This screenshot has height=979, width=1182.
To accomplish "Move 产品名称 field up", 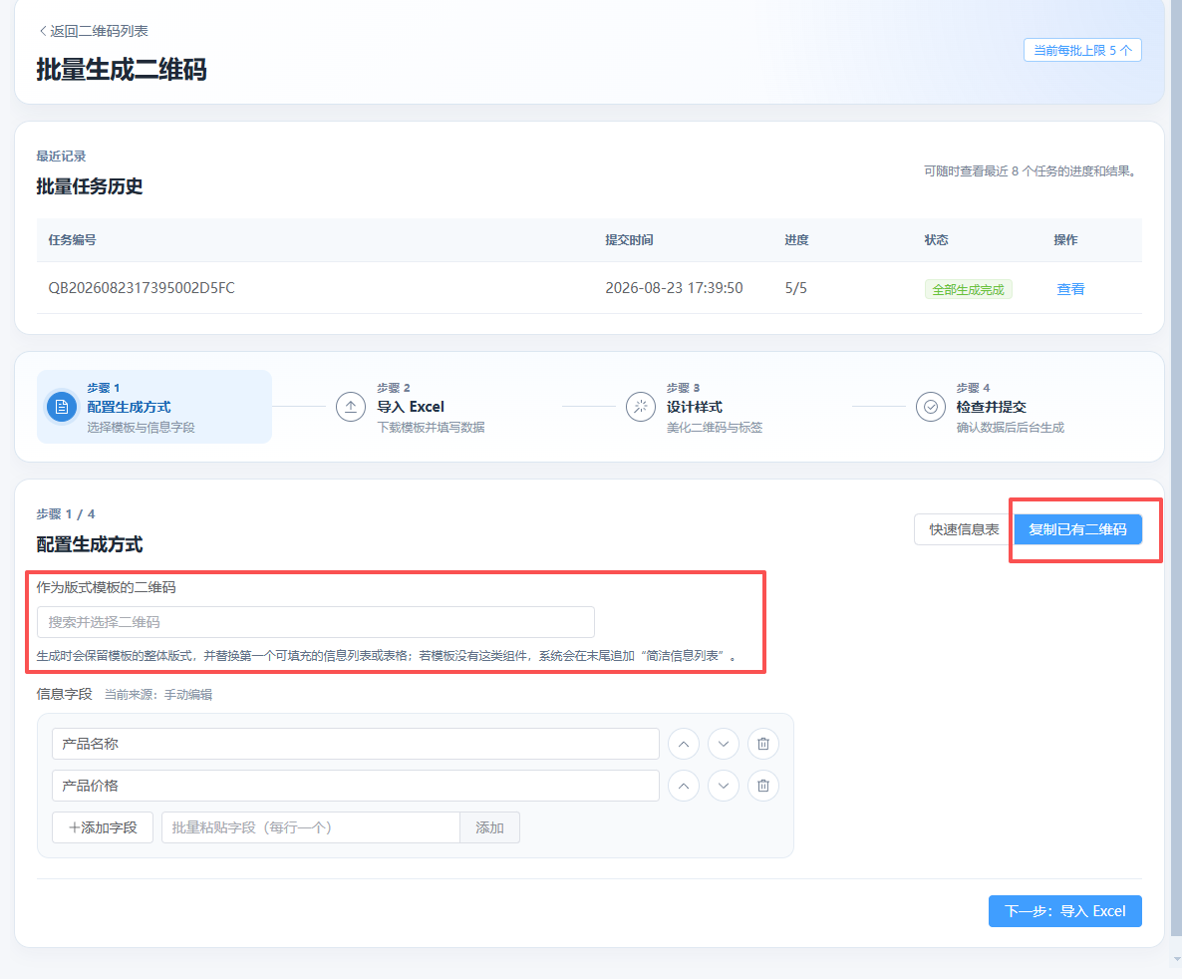I will point(684,745).
